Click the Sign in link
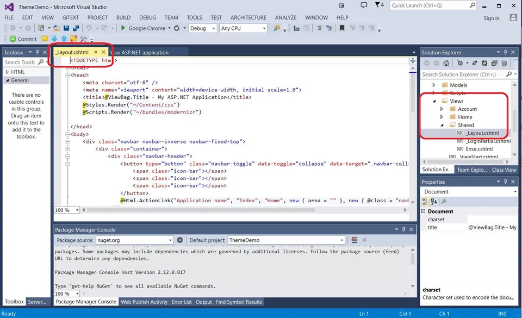This screenshot has height=318, width=522. pyautogui.click(x=492, y=18)
